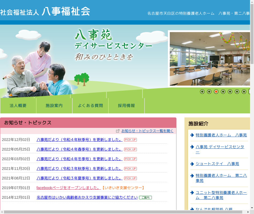Open the 採用情報 menu tab
Viewport: 254px width, 214px height.
click(x=126, y=106)
